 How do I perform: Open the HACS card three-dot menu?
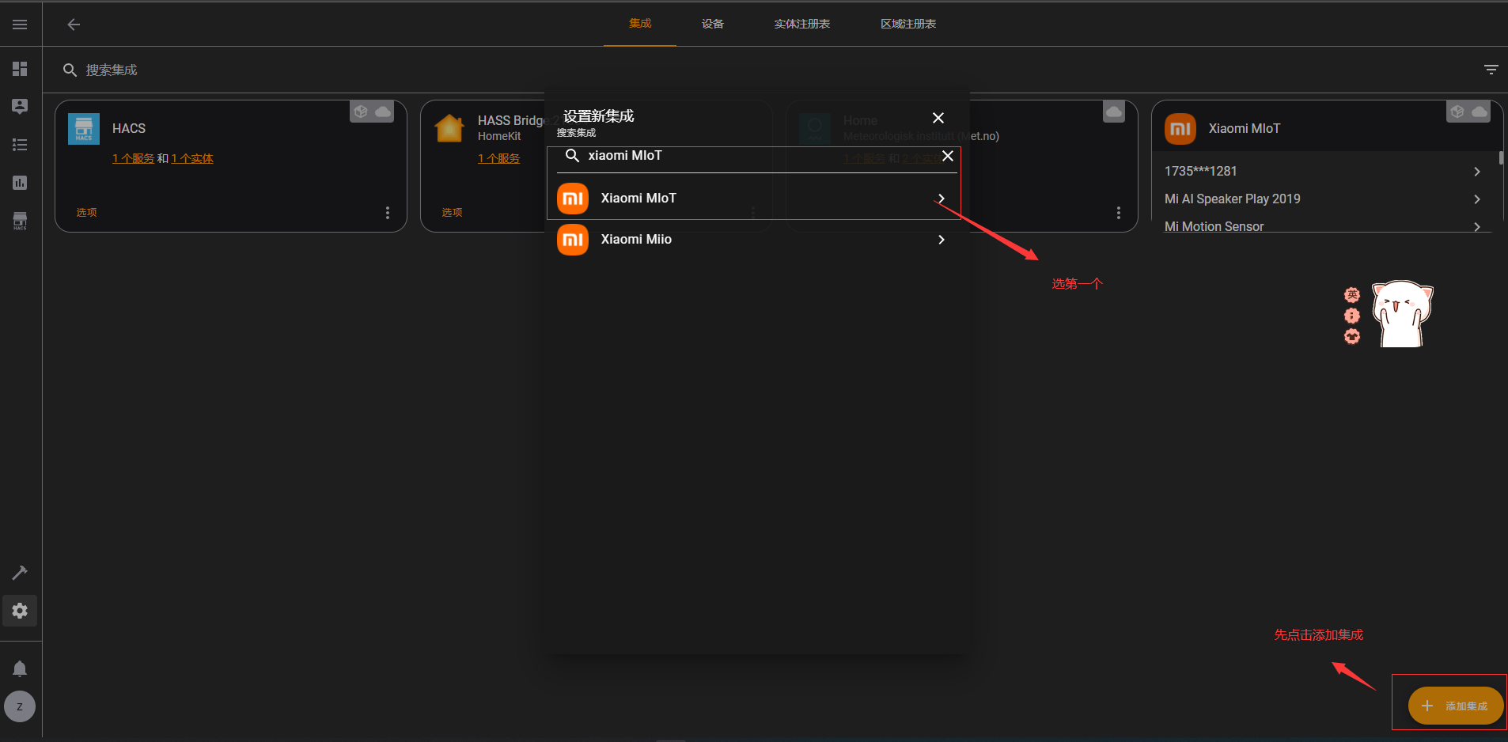pyautogui.click(x=388, y=213)
